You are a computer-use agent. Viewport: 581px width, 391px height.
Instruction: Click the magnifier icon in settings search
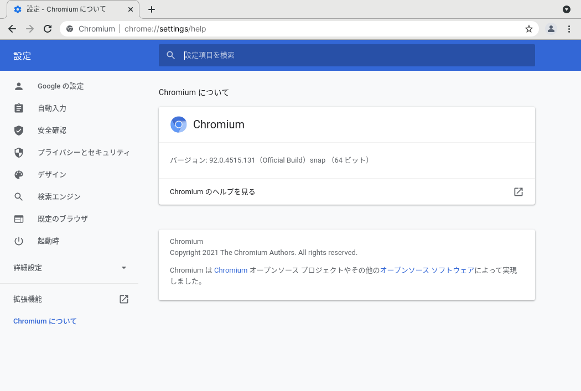coord(170,55)
